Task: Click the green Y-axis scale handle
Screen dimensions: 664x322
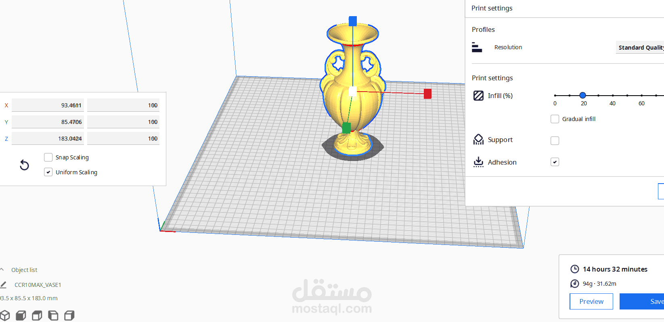Action: coord(346,128)
